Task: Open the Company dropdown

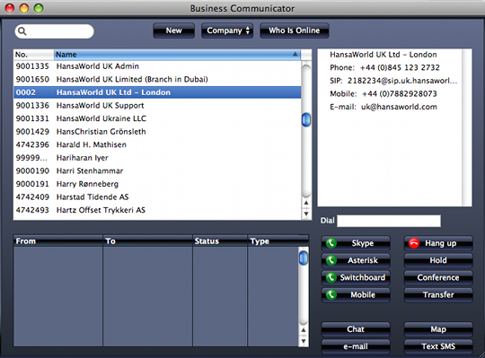Action: click(227, 31)
